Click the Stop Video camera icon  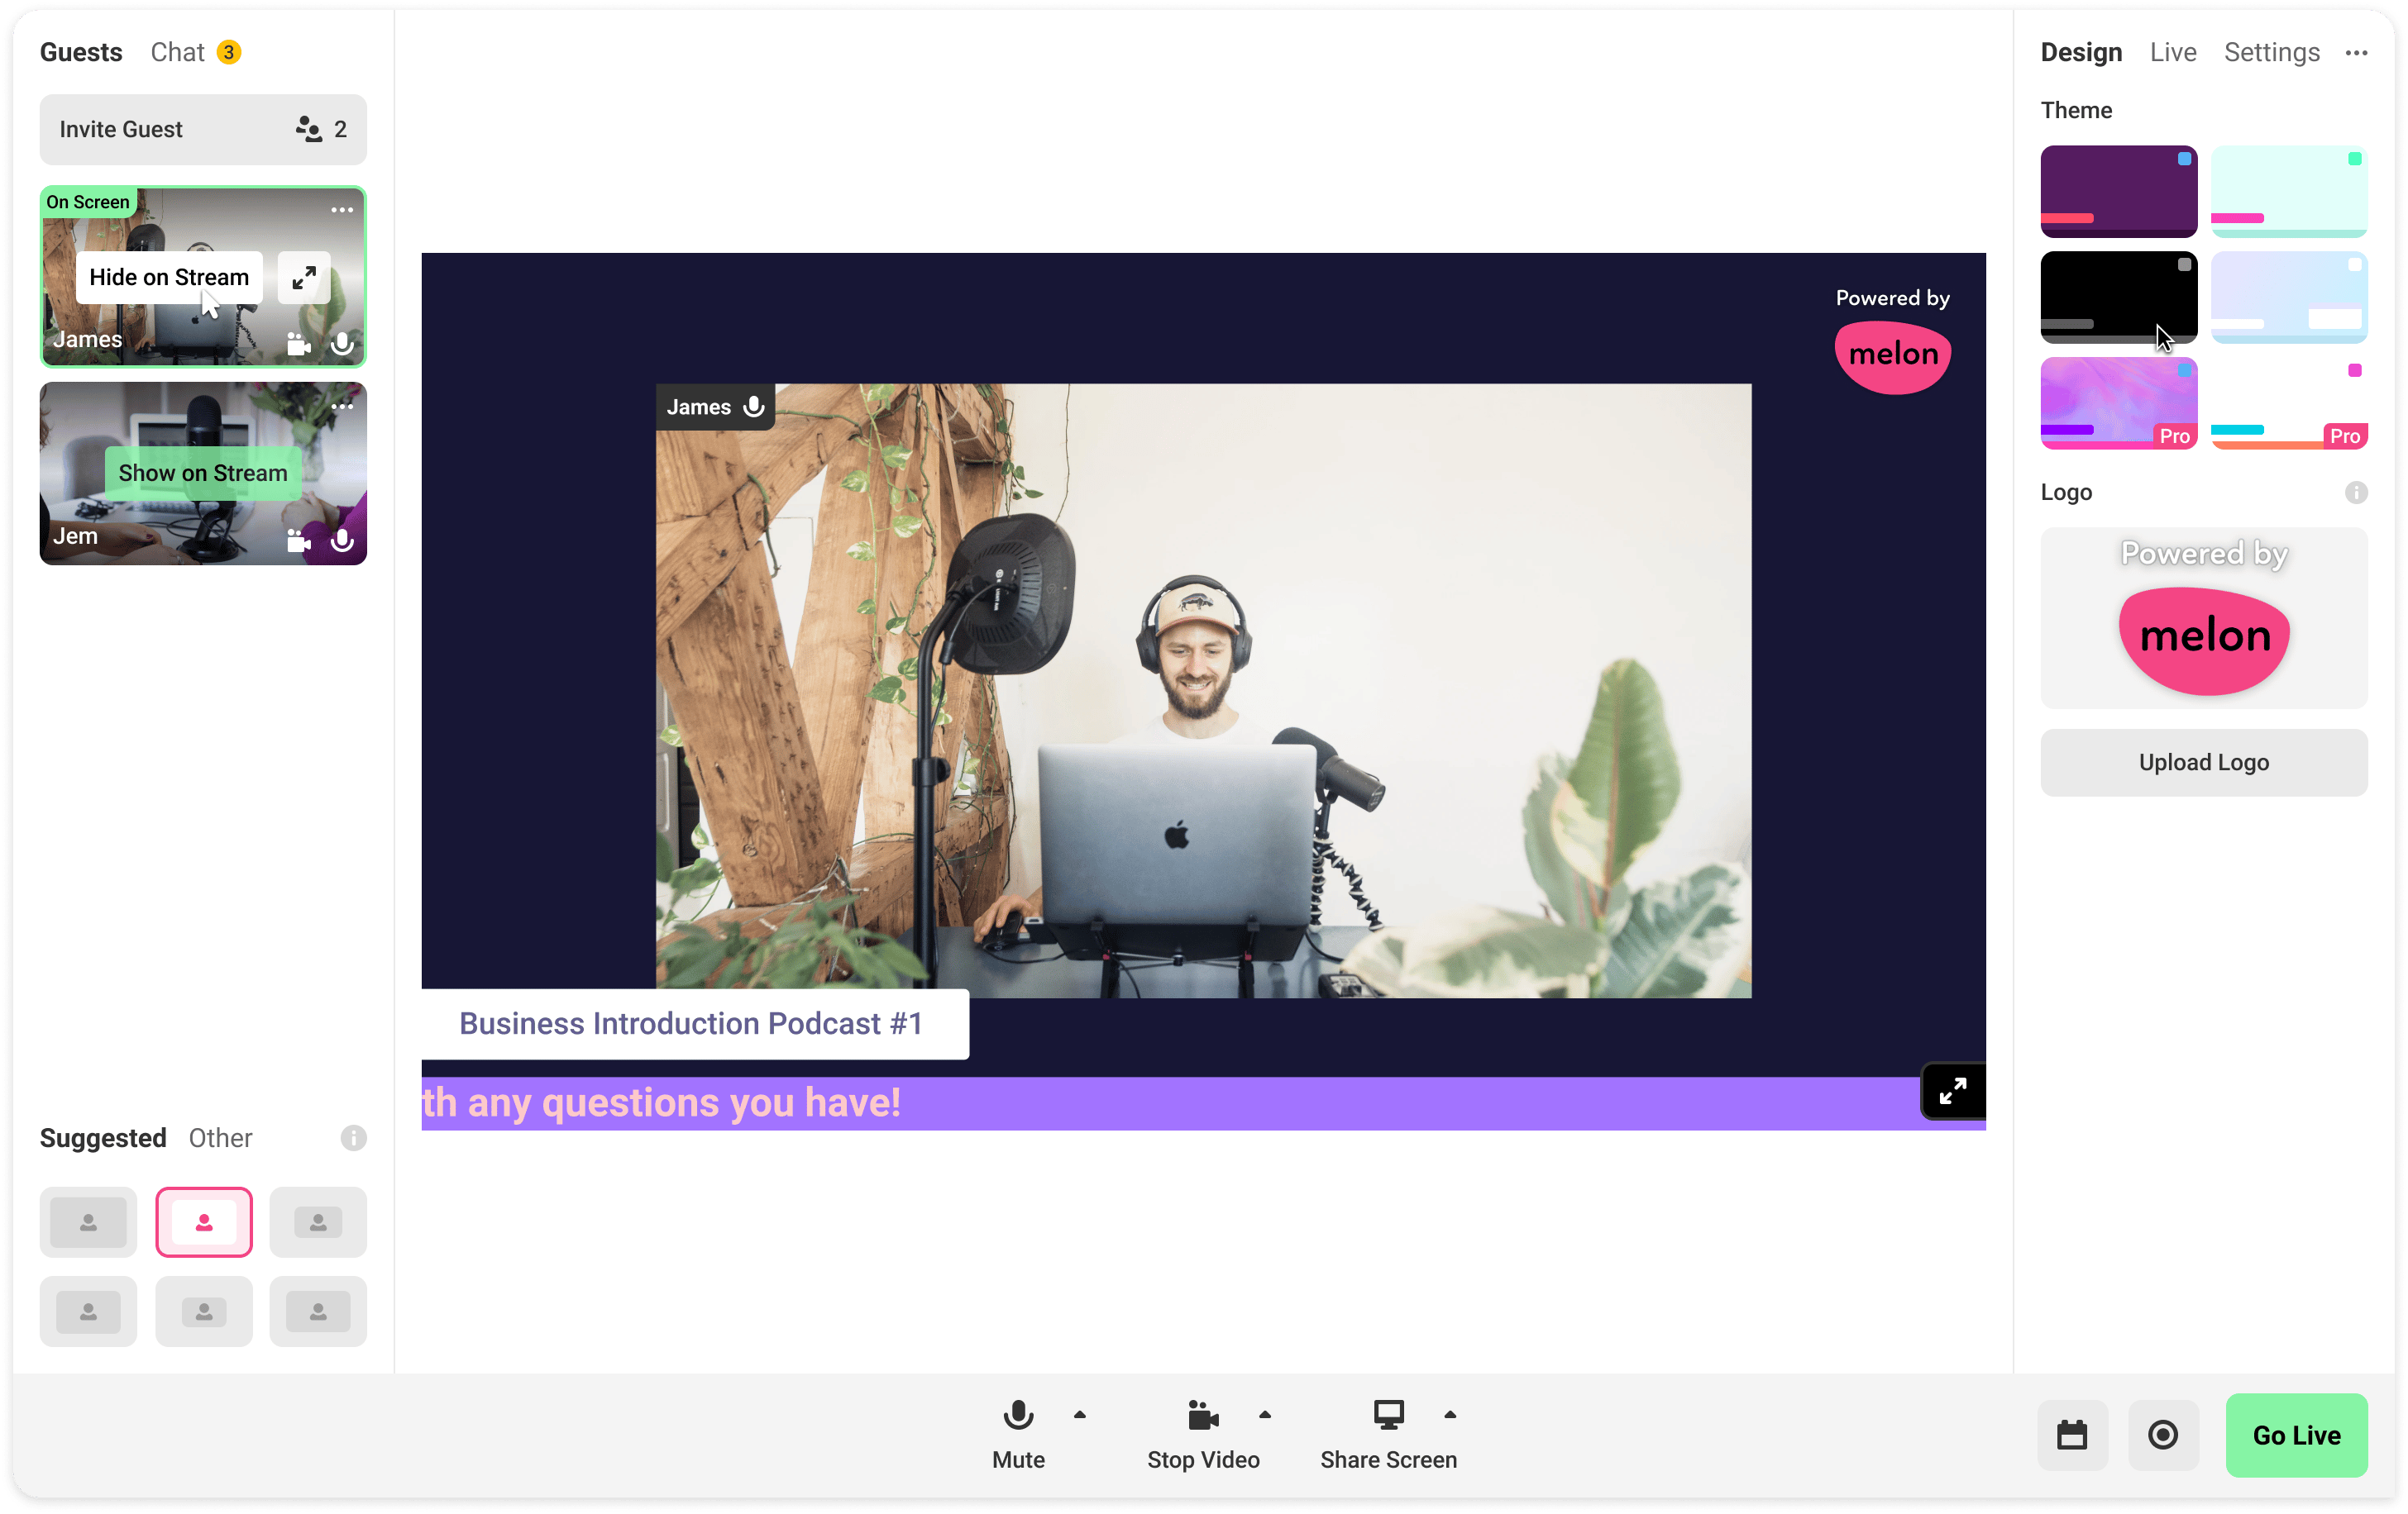click(1204, 1413)
